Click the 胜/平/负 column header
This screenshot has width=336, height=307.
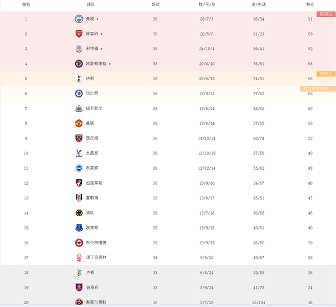pyautogui.click(x=207, y=4)
